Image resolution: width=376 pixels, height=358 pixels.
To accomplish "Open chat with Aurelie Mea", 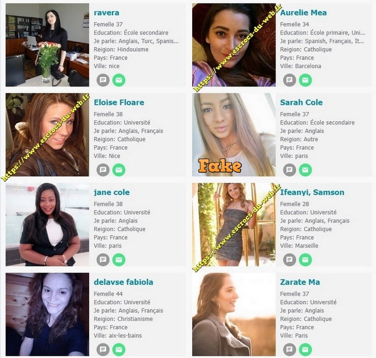I will click(x=289, y=80).
